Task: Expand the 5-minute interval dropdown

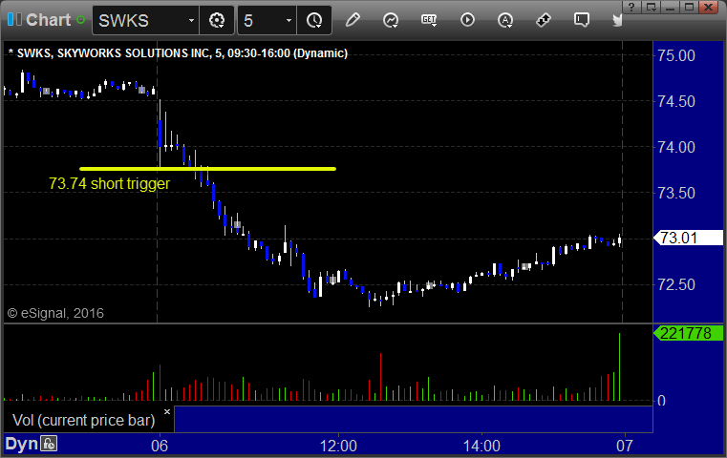Action: pos(289,20)
